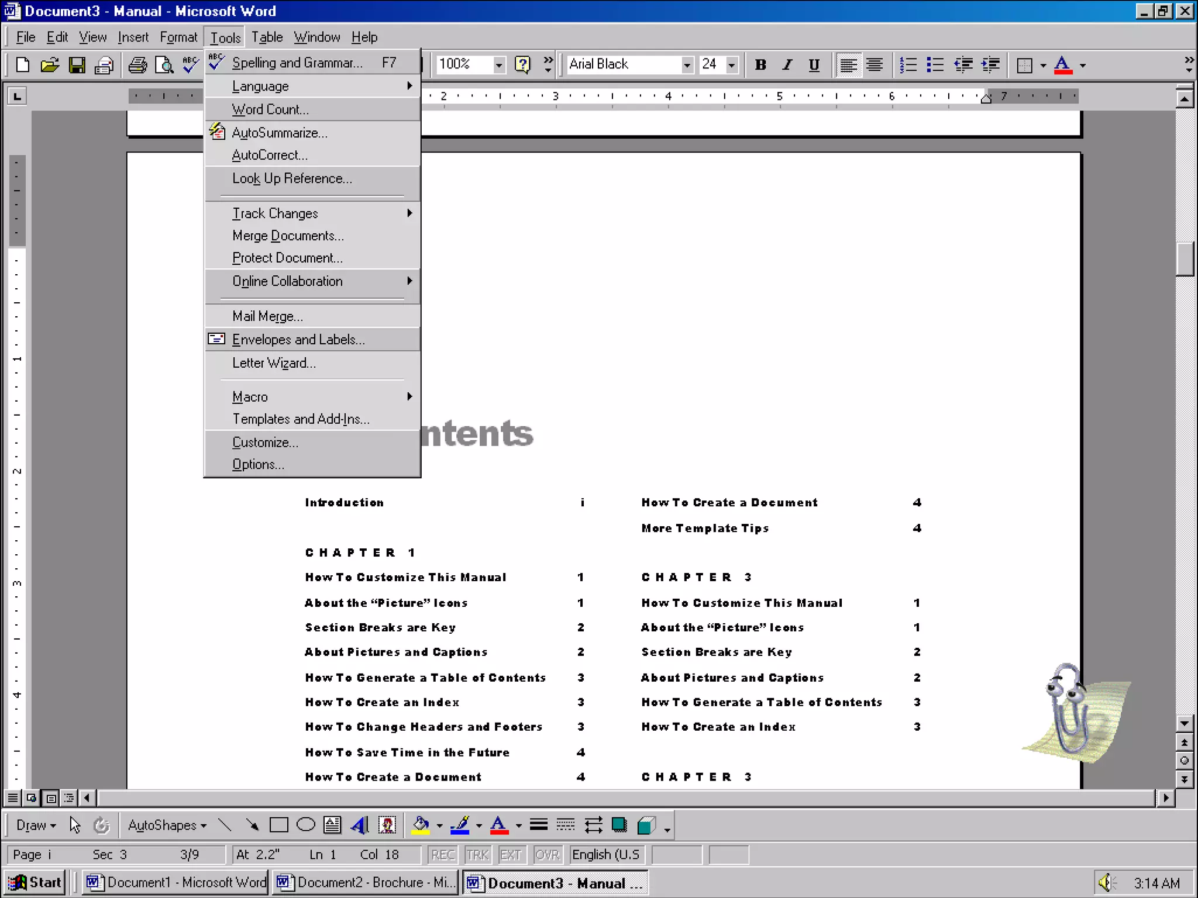Click the Open folder icon
The height and width of the screenshot is (898, 1198).
(x=50, y=65)
